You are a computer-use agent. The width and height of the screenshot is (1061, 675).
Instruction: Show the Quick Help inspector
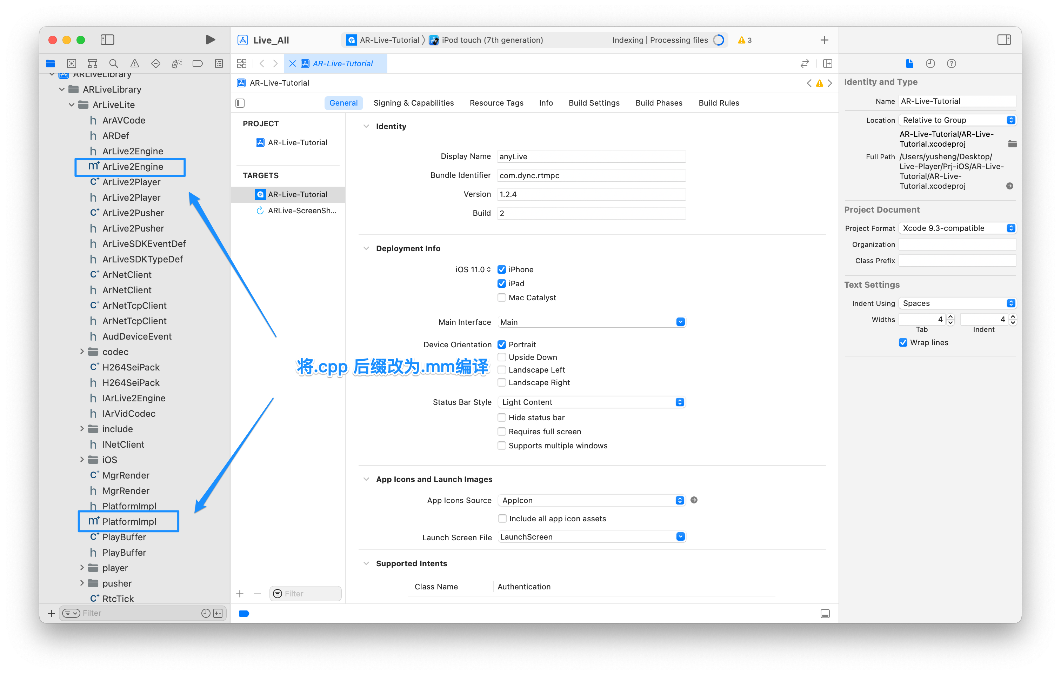point(951,64)
